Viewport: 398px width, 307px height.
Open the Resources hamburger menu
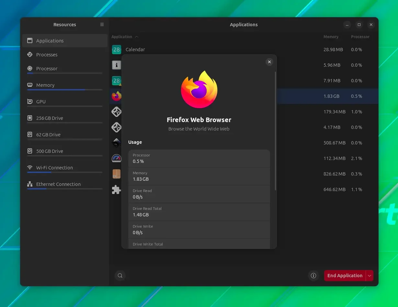point(102,25)
